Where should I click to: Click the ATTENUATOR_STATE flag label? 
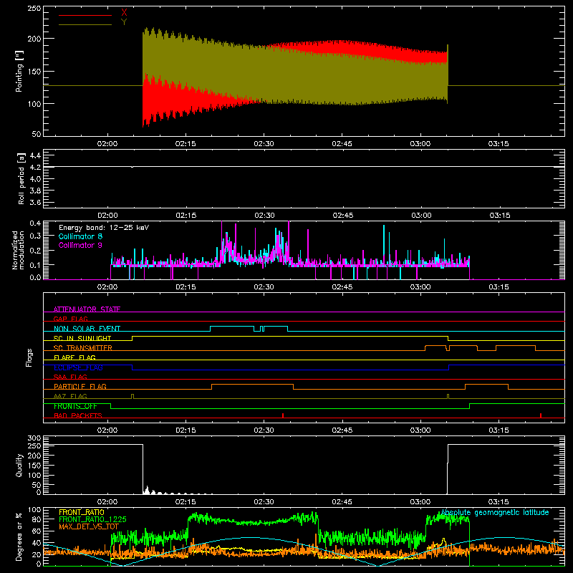(87, 309)
